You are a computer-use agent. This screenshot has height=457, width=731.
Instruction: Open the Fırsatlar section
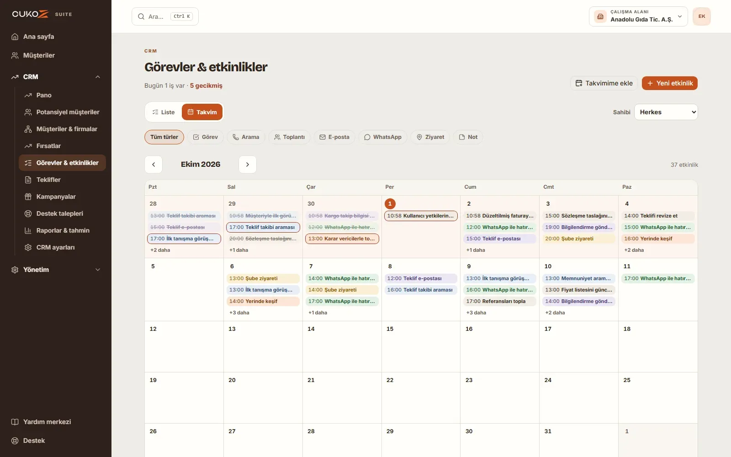tap(62, 146)
